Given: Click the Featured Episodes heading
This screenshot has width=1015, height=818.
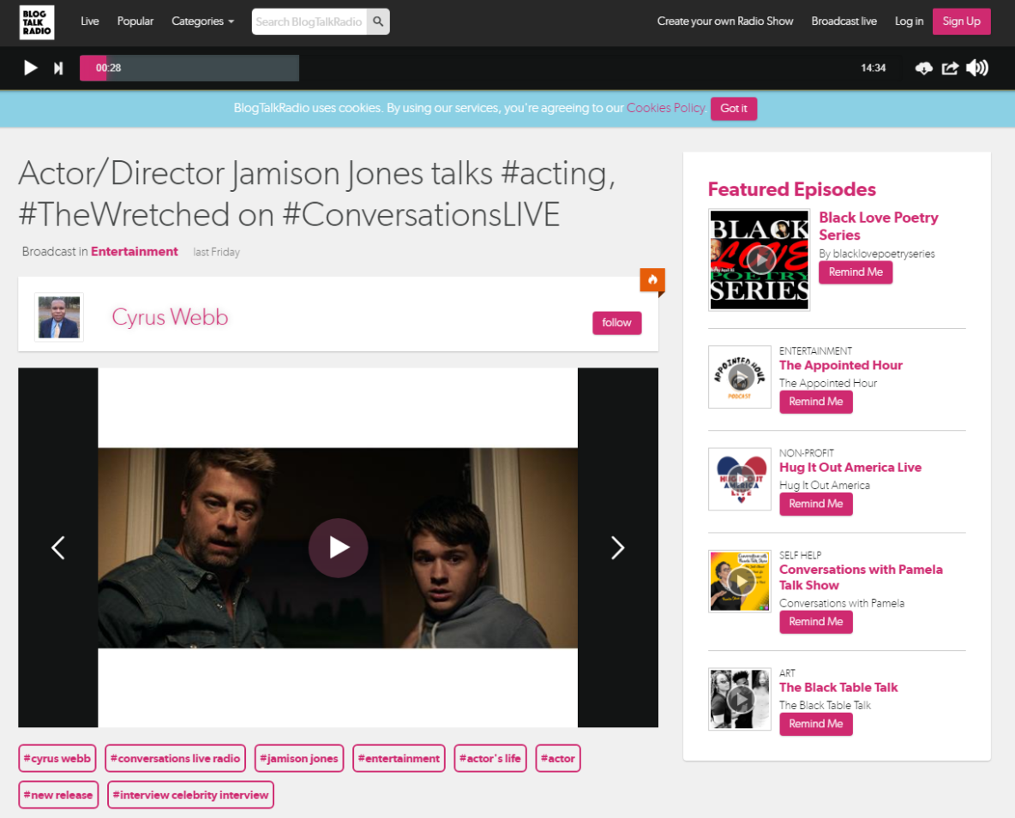Looking at the screenshot, I should coord(791,189).
